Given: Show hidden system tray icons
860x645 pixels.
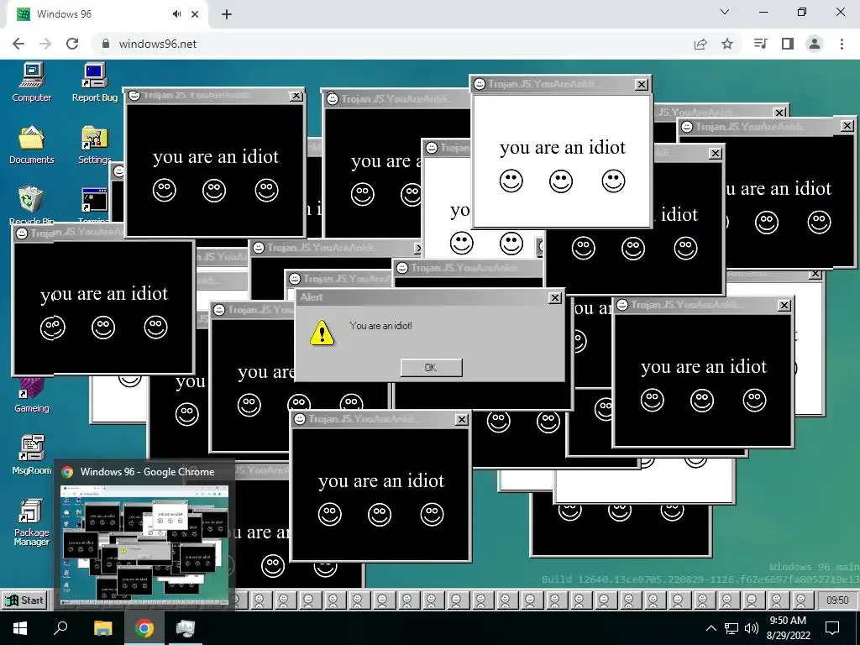Looking at the screenshot, I should 711,628.
